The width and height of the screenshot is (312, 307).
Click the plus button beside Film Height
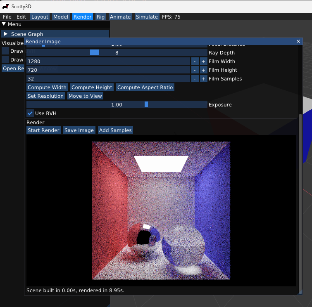203,70
